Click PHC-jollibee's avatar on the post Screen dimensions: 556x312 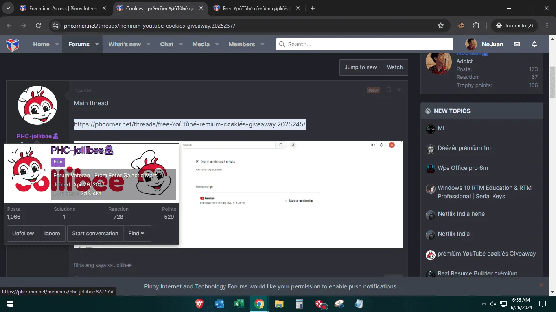click(37, 105)
